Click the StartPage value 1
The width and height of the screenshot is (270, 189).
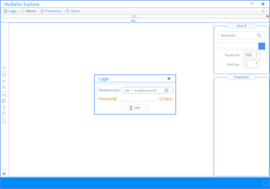tap(246, 64)
